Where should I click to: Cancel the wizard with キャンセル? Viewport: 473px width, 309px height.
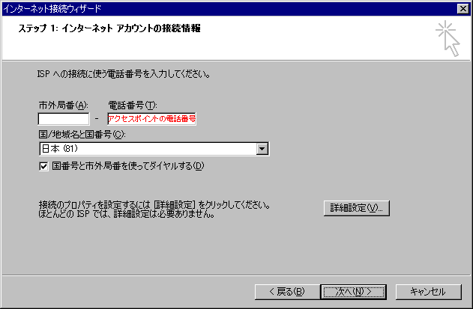point(428,292)
